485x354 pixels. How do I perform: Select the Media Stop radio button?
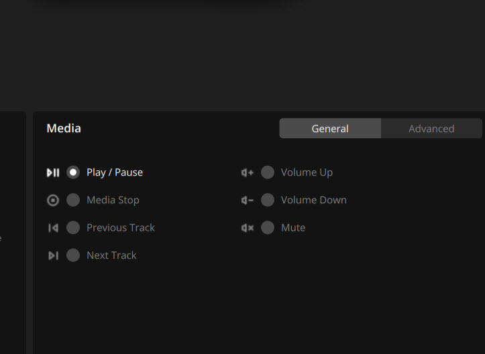coord(73,200)
